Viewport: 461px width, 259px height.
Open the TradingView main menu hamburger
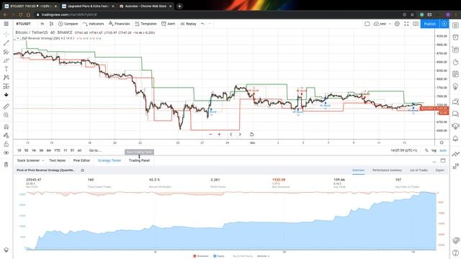pos(6,24)
